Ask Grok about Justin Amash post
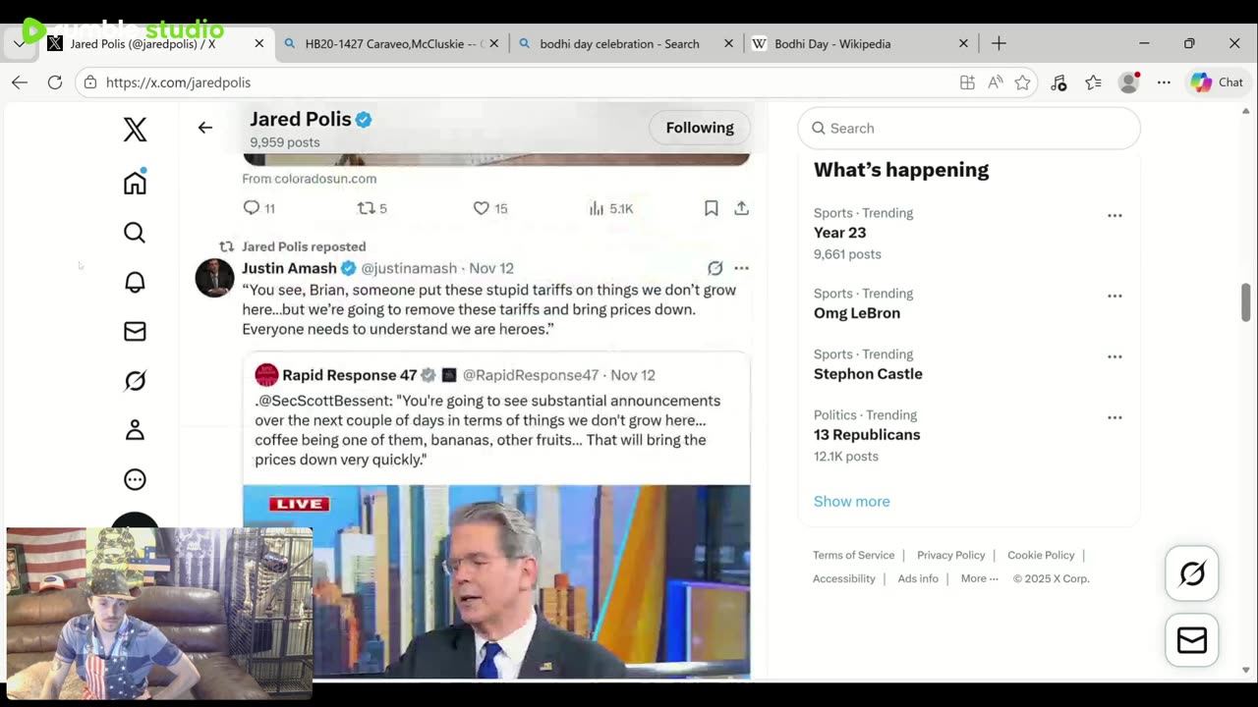 click(x=715, y=268)
